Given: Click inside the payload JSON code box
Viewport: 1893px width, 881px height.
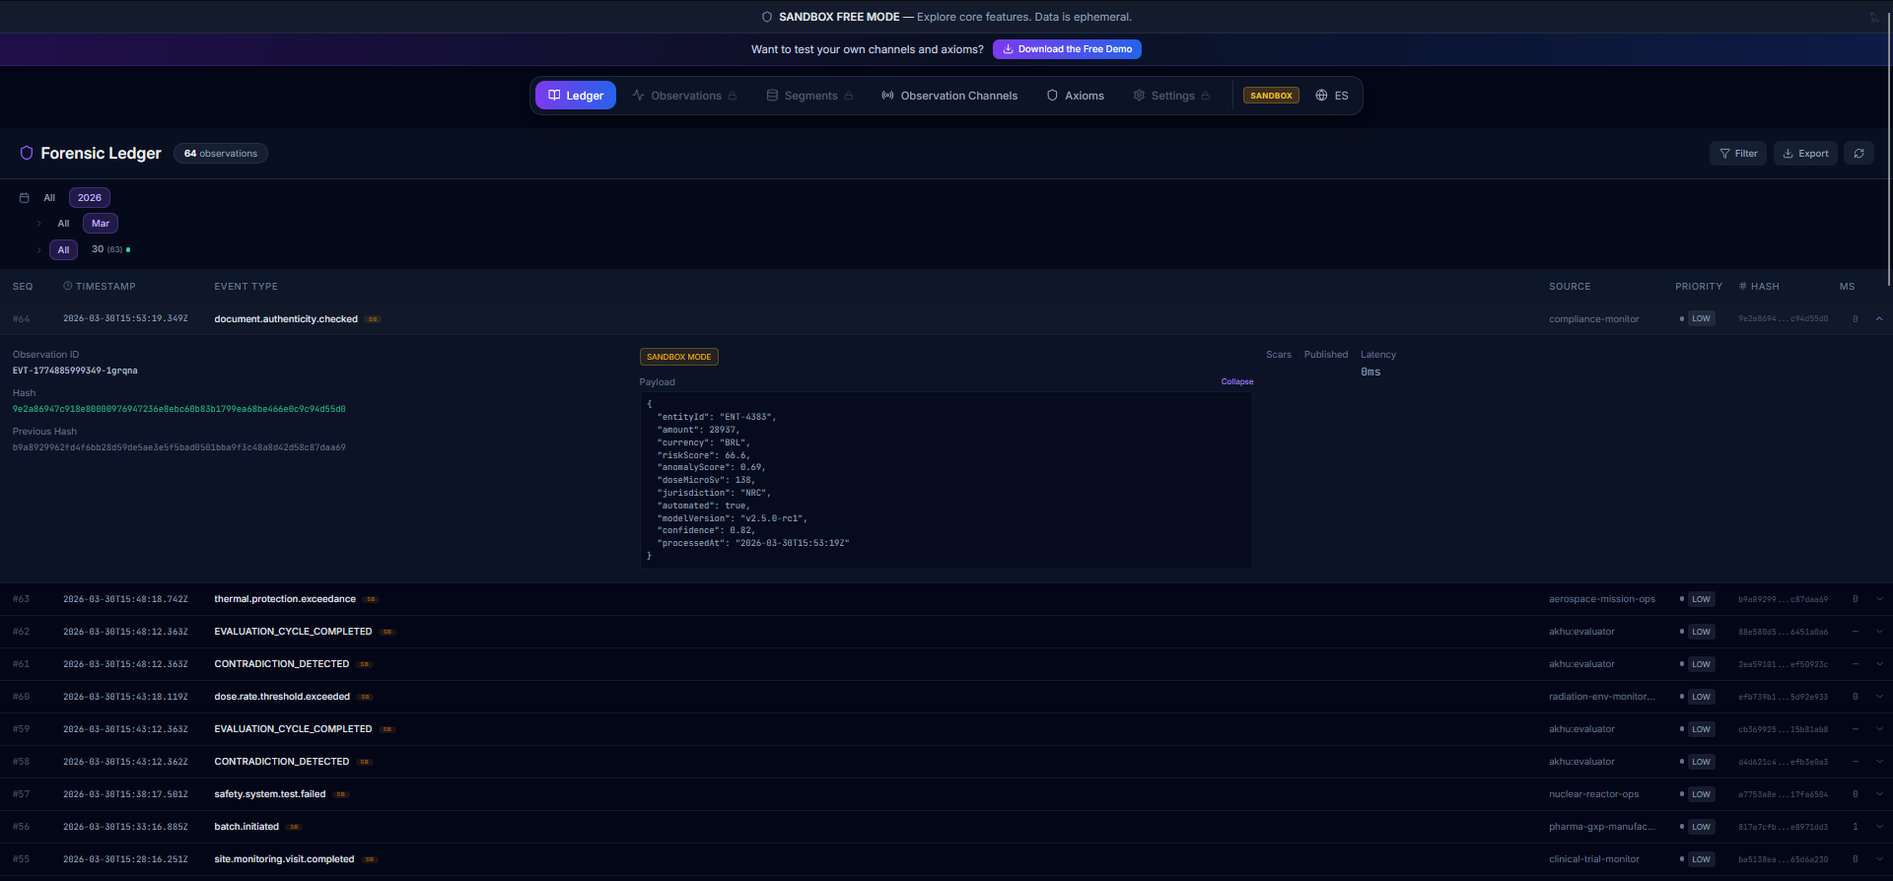Looking at the screenshot, I should coord(946,480).
